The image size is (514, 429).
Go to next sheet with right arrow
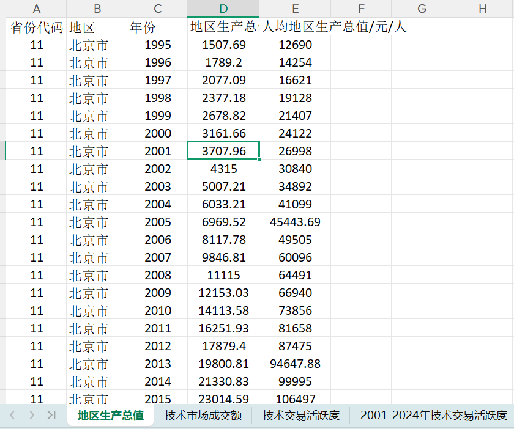tap(32, 415)
